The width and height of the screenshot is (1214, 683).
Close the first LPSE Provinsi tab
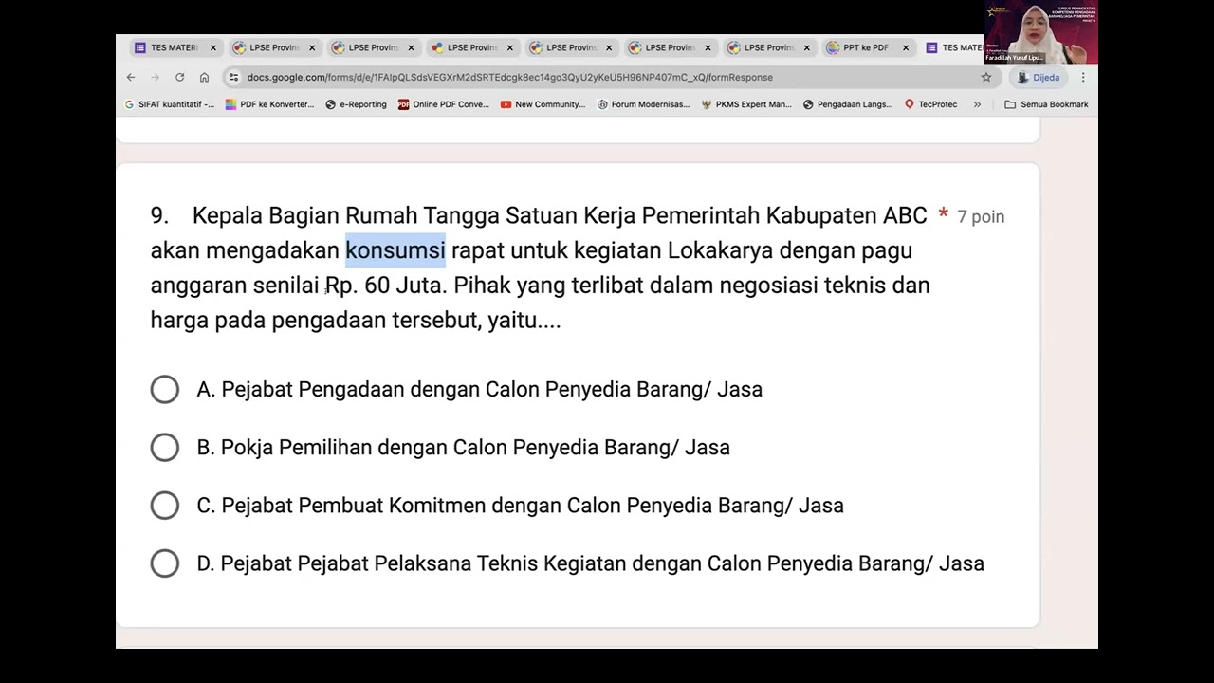311,47
